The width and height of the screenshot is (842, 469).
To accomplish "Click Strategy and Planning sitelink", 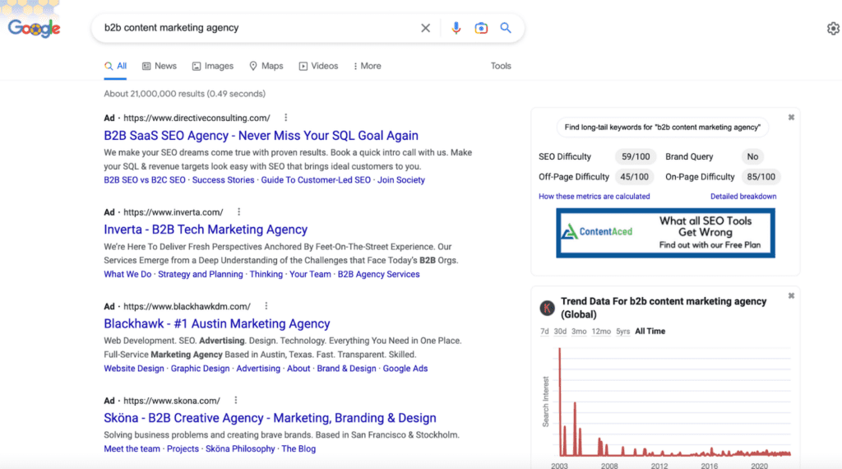I will [x=201, y=274].
